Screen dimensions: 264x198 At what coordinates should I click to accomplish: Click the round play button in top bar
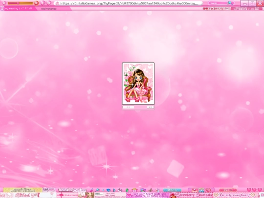coord(43,3)
